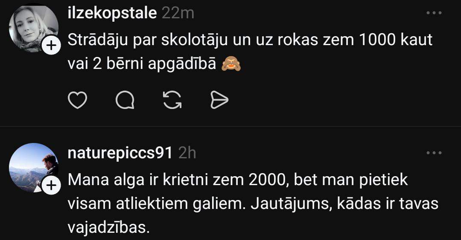Open replies via the comment bubble icon
The height and width of the screenshot is (240, 461).
tap(125, 100)
